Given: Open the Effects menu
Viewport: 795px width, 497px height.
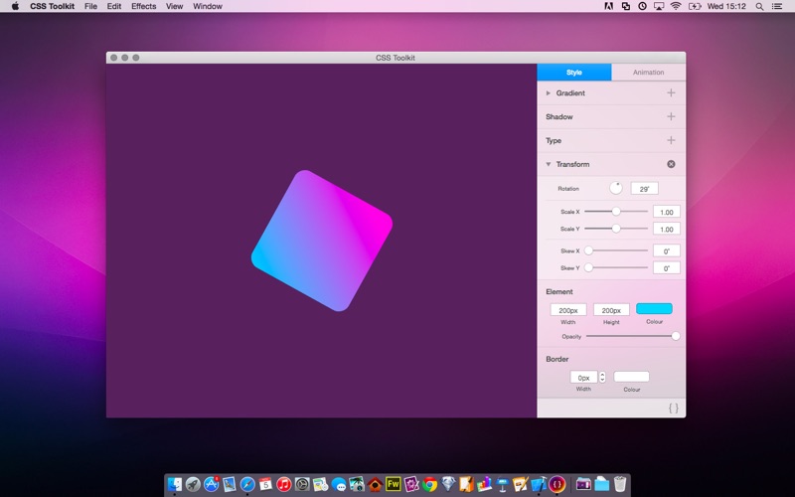Looking at the screenshot, I should click(143, 6).
